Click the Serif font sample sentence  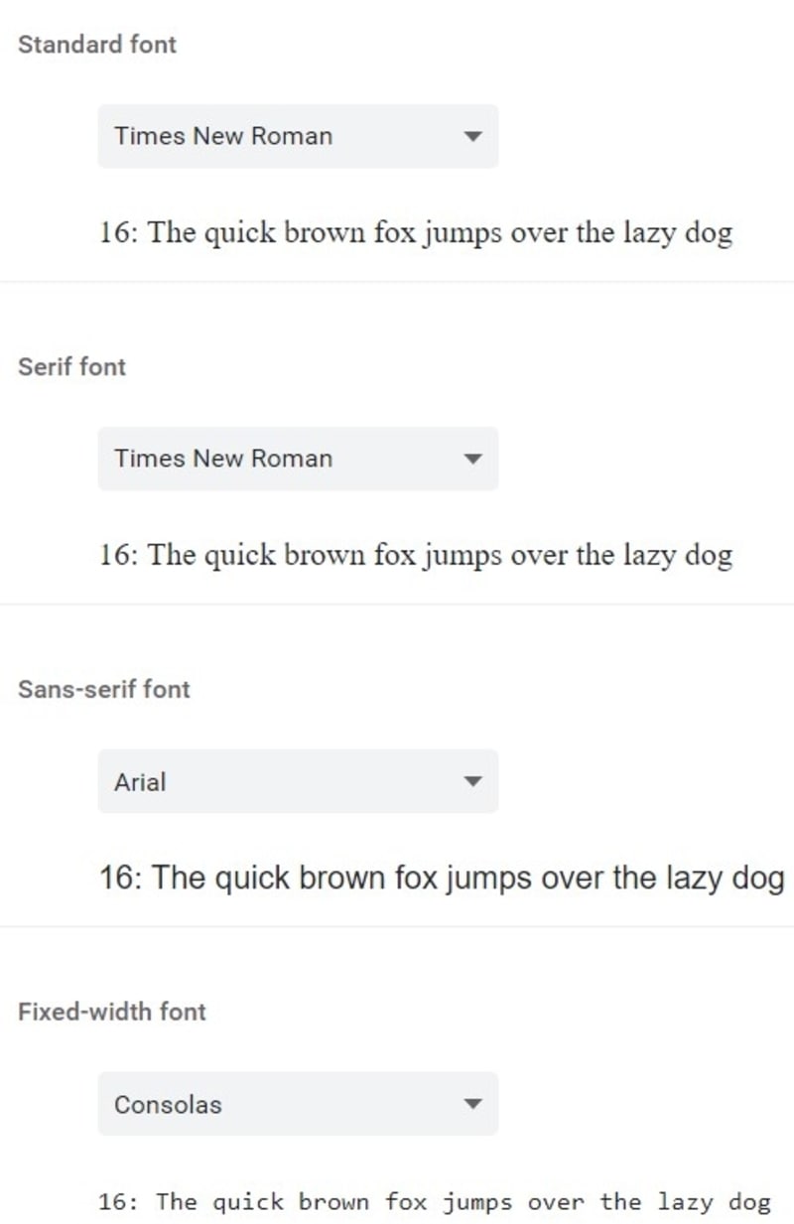[x=417, y=554]
